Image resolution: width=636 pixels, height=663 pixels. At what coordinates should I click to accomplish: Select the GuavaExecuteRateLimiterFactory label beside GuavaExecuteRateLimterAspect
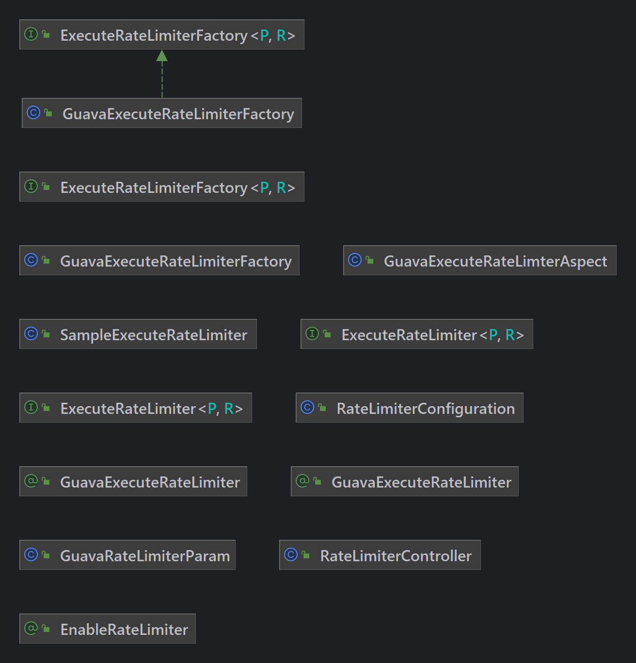(176, 261)
